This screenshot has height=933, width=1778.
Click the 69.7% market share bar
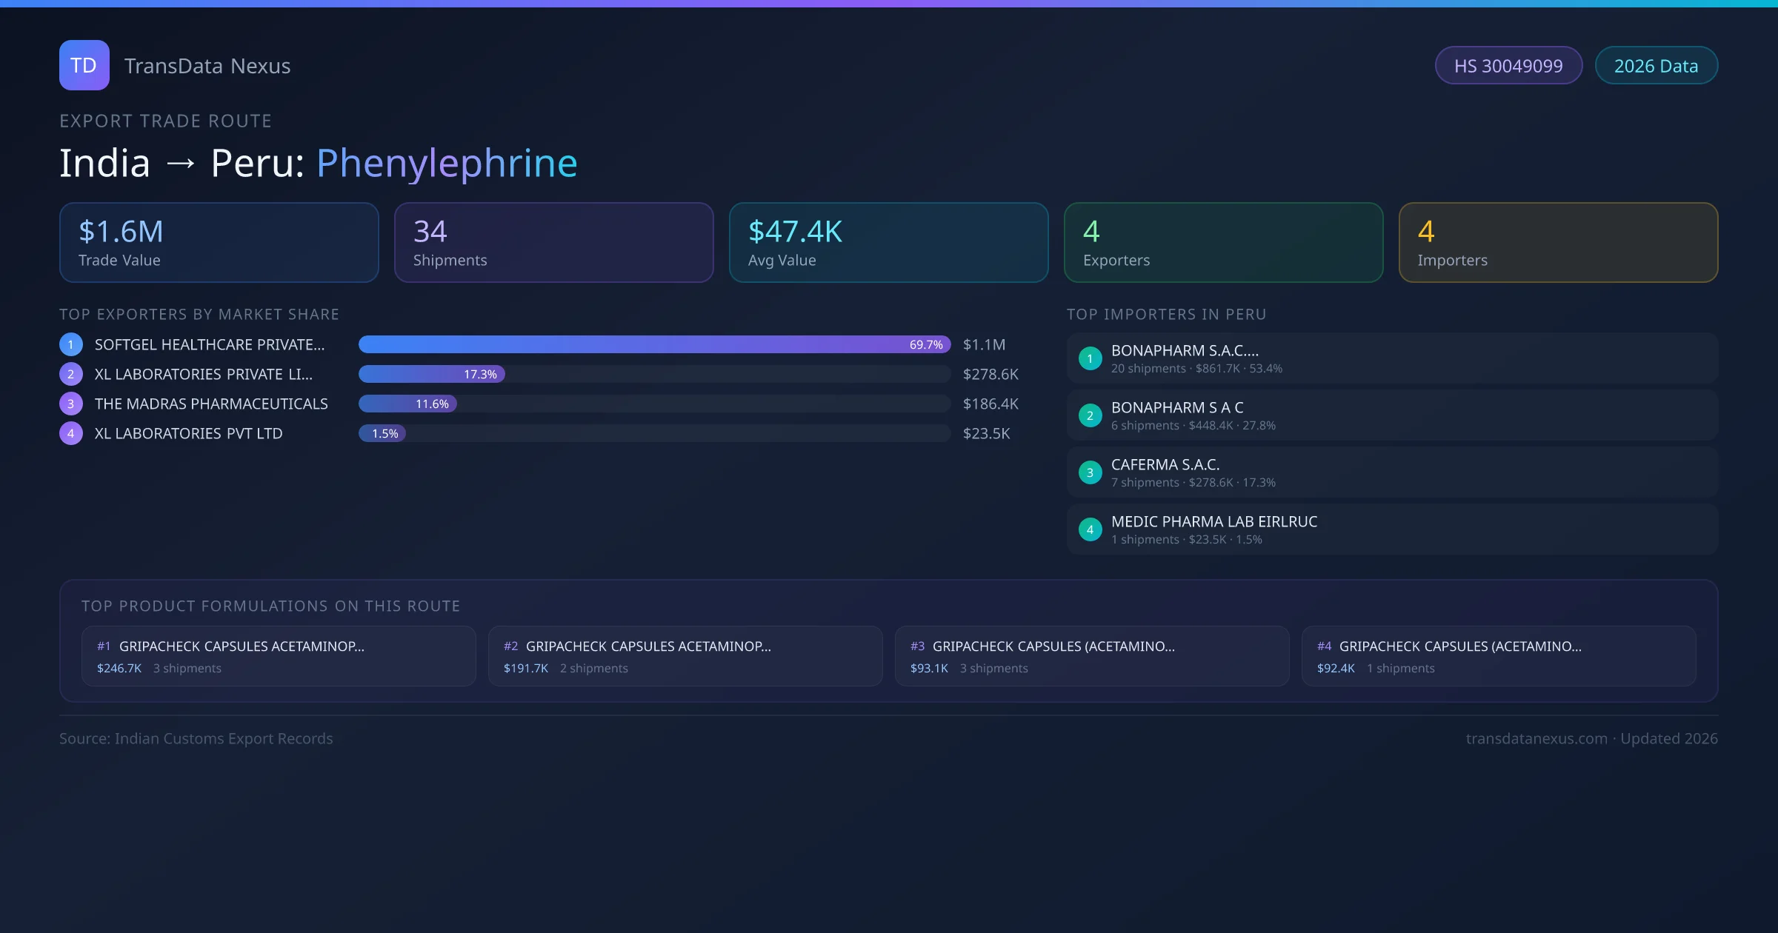[x=653, y=344]
